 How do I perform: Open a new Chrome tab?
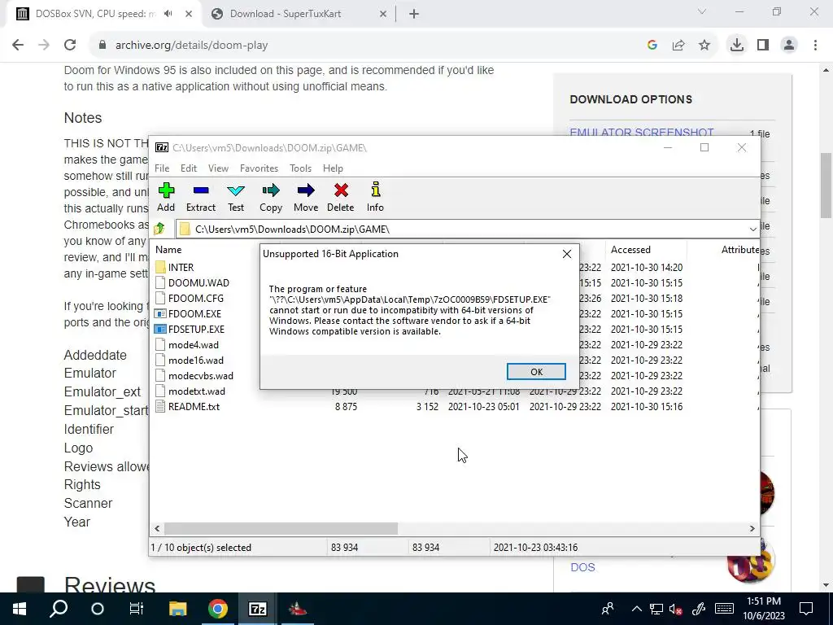point(414,14)
